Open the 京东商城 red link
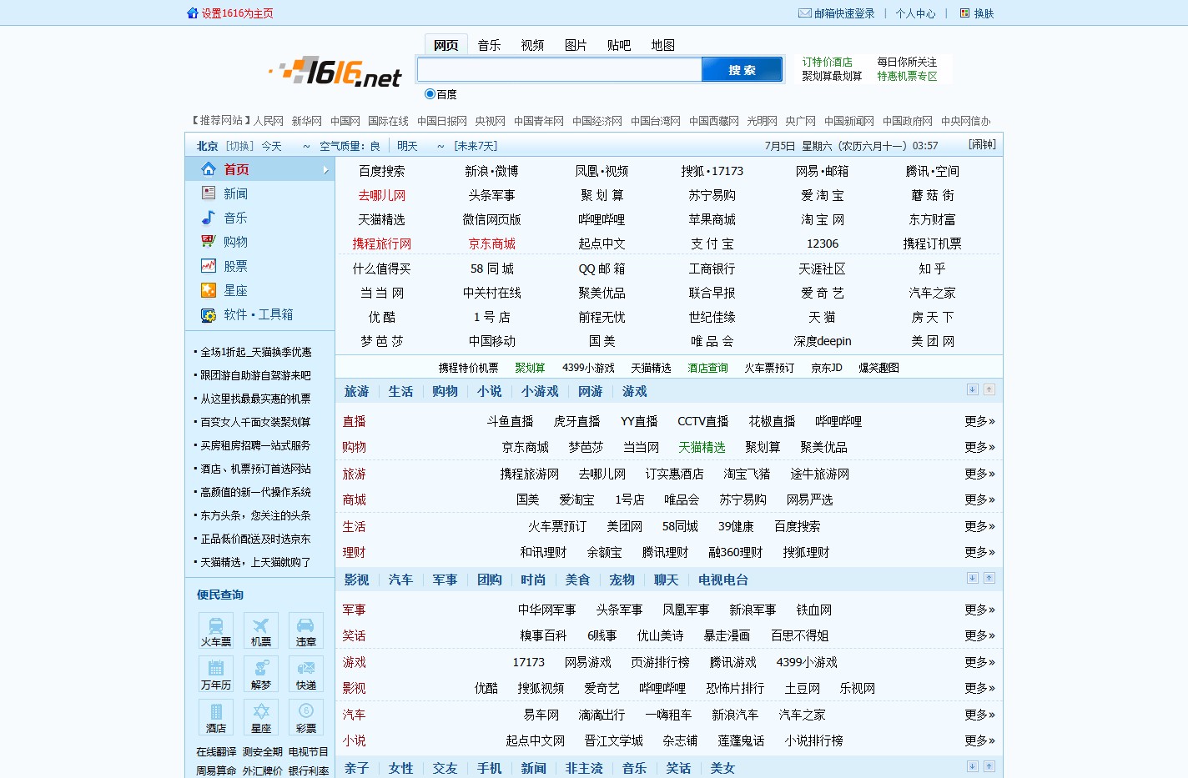This screenshot has height=778, width=1188. pyautogui.click(x=492, y=243)
